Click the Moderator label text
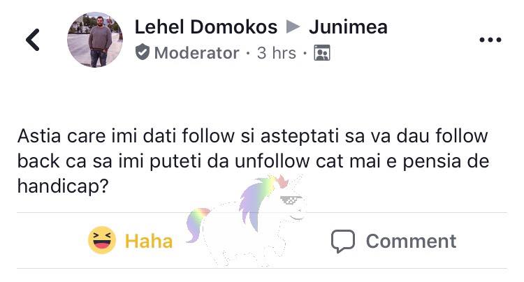This screenshot has width=524, height=282. [x=196, y=53]
